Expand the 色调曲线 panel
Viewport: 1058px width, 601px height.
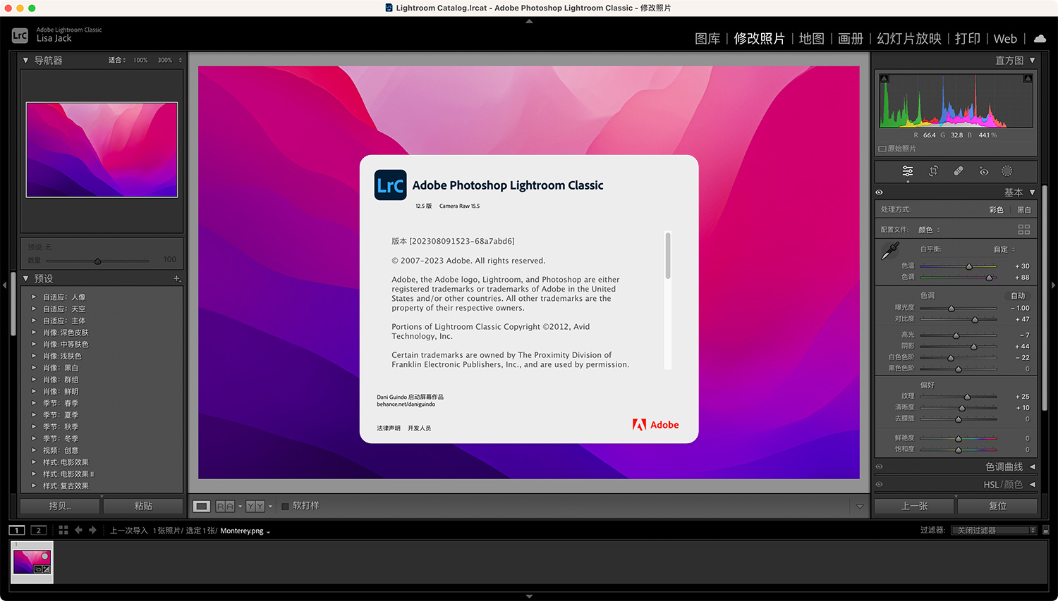pos(1033,466)
